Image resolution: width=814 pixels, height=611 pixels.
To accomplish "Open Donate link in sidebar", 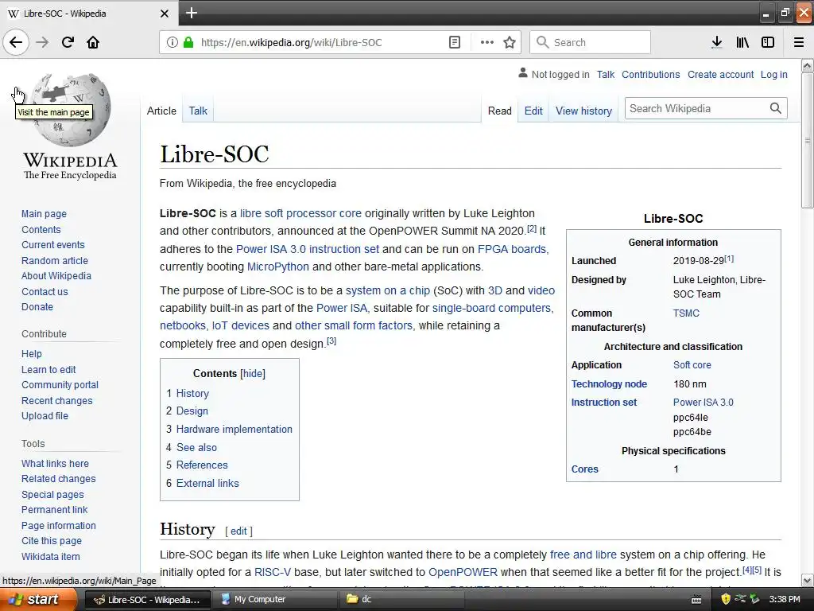I will pos(37,306).
